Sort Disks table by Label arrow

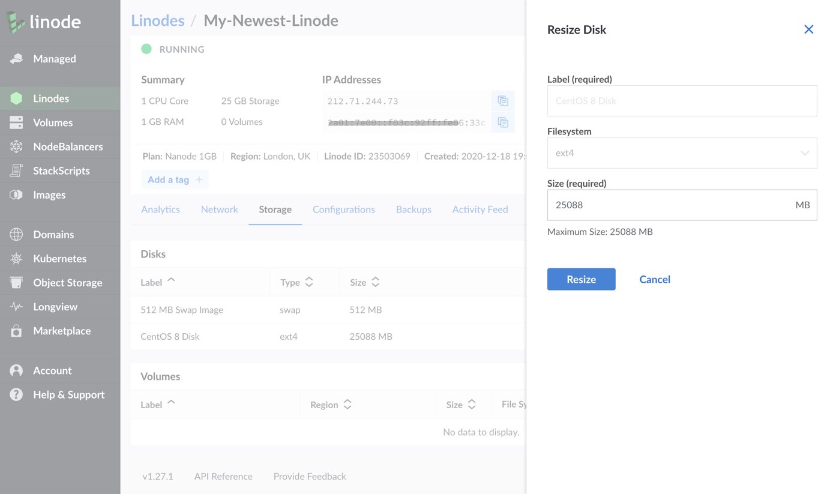click(171, 280)
